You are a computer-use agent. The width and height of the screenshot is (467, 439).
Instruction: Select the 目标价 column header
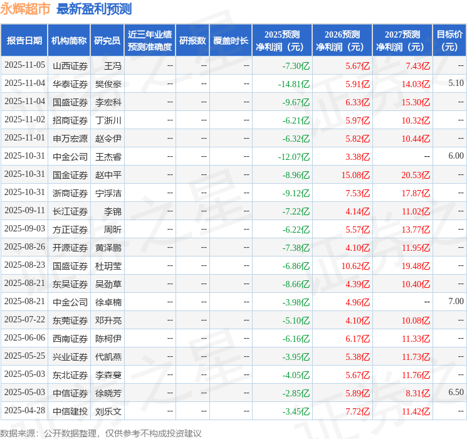pos(449,41)
